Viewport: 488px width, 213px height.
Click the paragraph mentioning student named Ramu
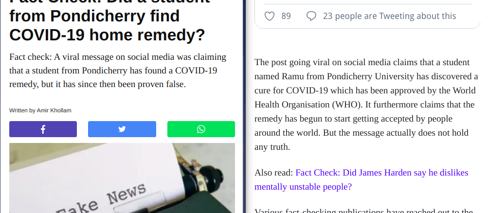point(366,105)
